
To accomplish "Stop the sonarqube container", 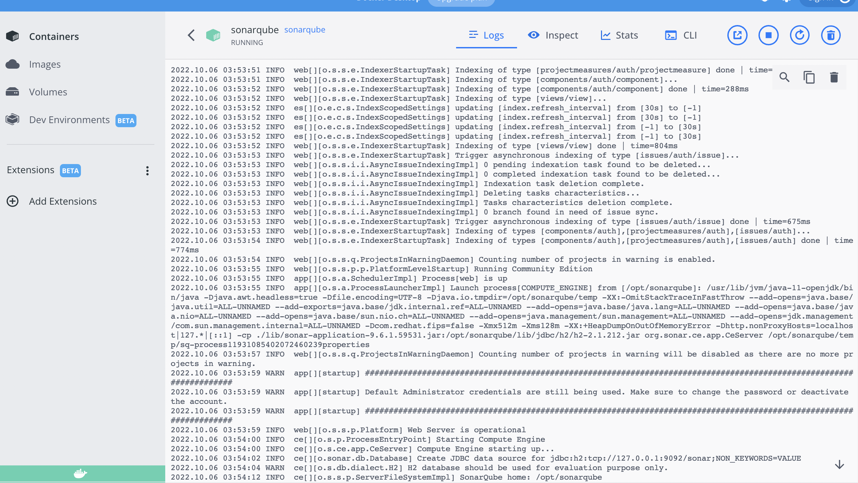I will 768,35.
